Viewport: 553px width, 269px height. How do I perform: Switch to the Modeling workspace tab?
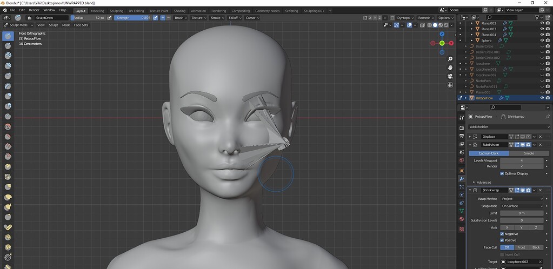(98, 11)
